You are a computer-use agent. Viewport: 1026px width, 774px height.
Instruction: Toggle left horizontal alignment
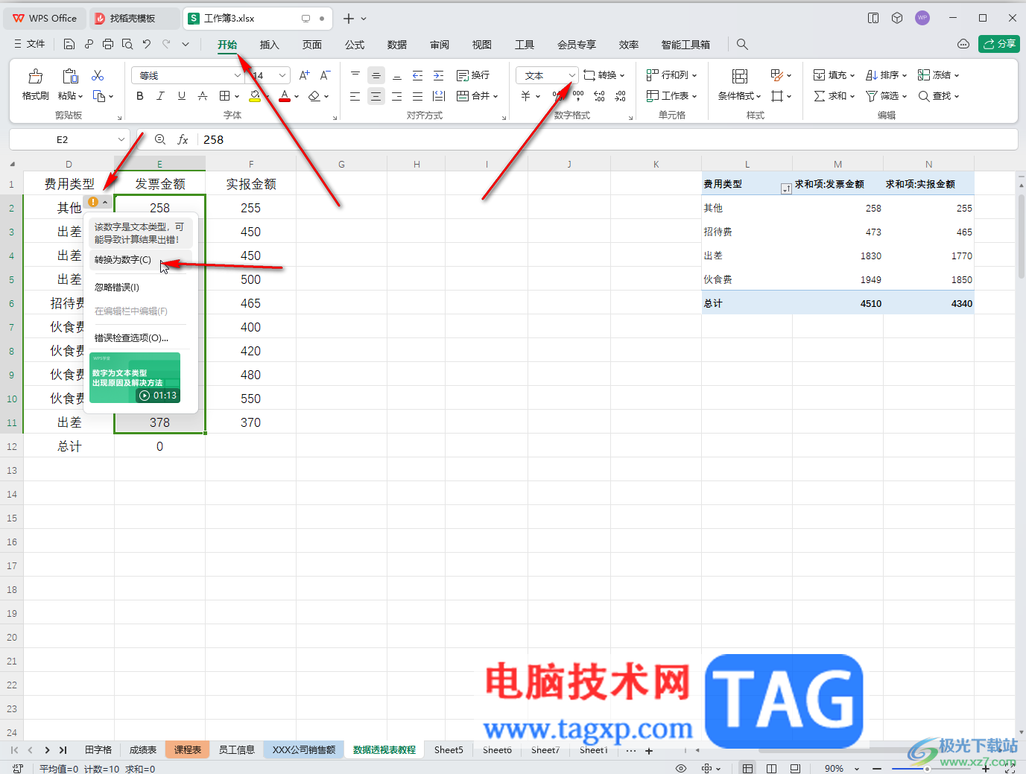(355, 96)
